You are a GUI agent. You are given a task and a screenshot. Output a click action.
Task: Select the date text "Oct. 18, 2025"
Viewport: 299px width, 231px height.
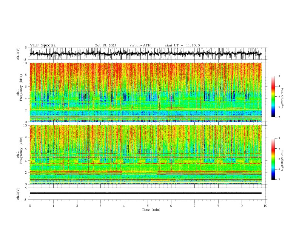[105, 45]
